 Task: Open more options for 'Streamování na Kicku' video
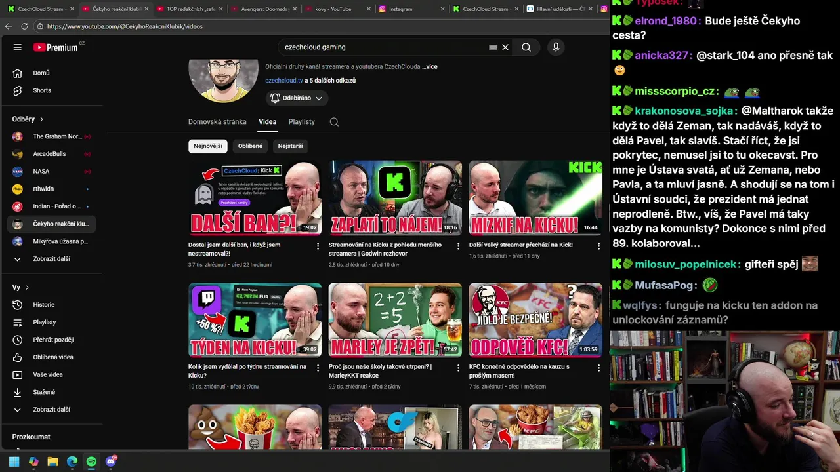tap(459, 246)
